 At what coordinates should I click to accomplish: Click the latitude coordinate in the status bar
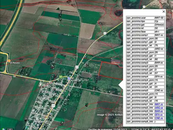pos(140,129)
